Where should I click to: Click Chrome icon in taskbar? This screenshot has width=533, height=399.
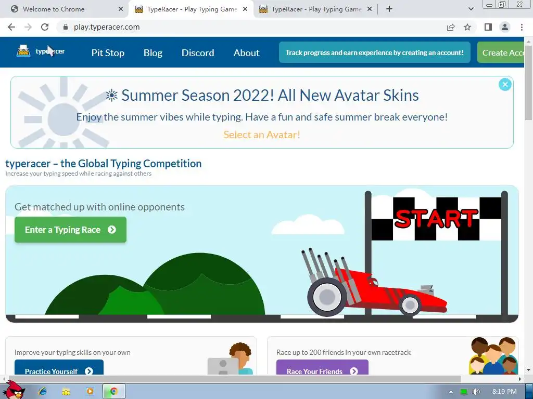pyautogui.click(x=114, y=391)
